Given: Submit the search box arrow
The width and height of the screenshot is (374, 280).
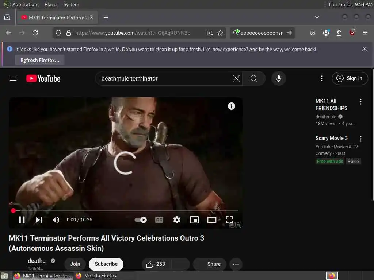Looking at the screenshot, I should click(x=289, y=33).
